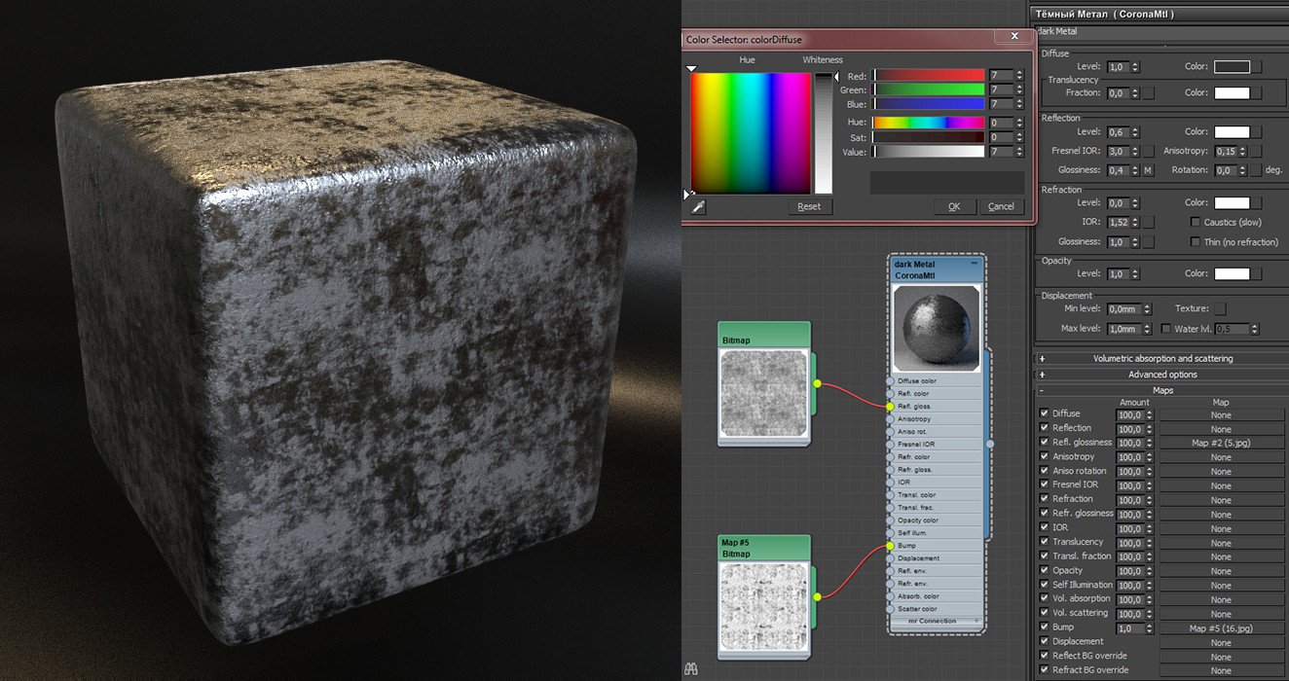
Task: Pick a color with the eyedropper tool
Action: [698, 206]
